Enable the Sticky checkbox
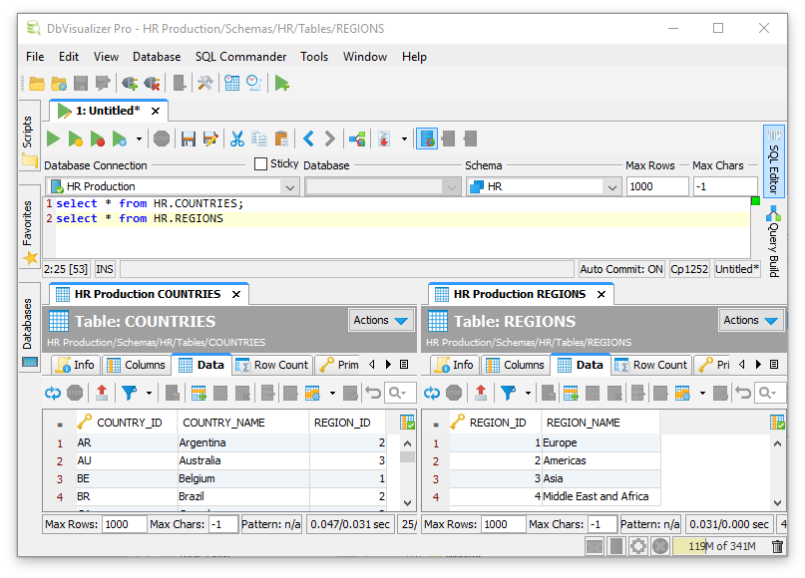805x578 pixels. 261,164
